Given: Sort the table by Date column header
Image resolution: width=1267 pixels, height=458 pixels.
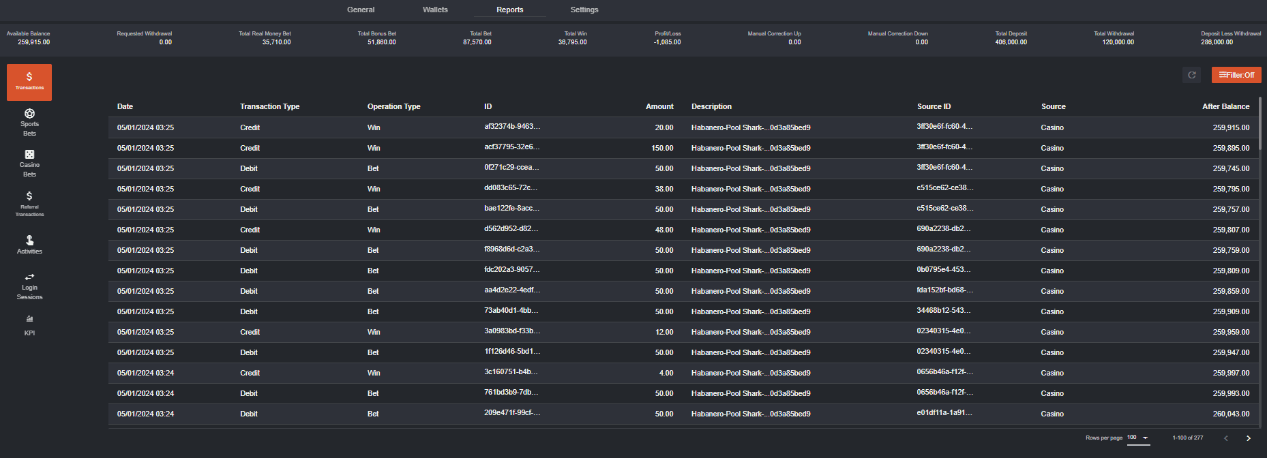Looking at the screenshot, I should (125, 106).
